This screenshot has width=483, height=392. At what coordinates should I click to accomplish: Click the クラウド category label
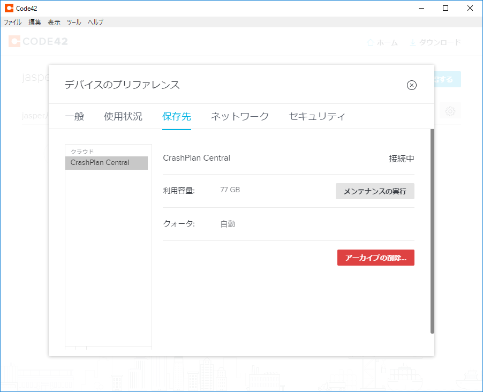[82, 152]
